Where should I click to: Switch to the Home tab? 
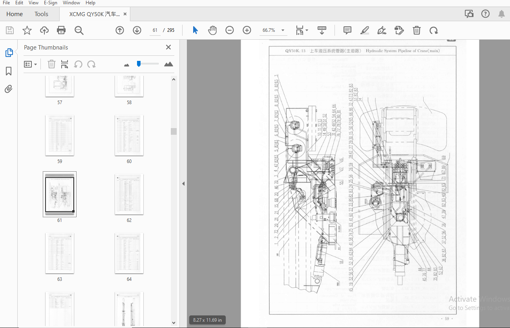tap(15, 14)
